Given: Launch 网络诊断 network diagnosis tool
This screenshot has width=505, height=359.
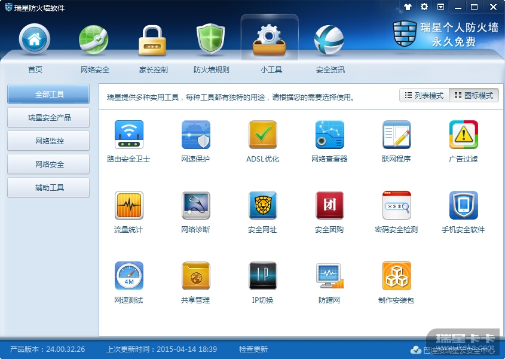Looking at the screenshot, I should (196, 205).
